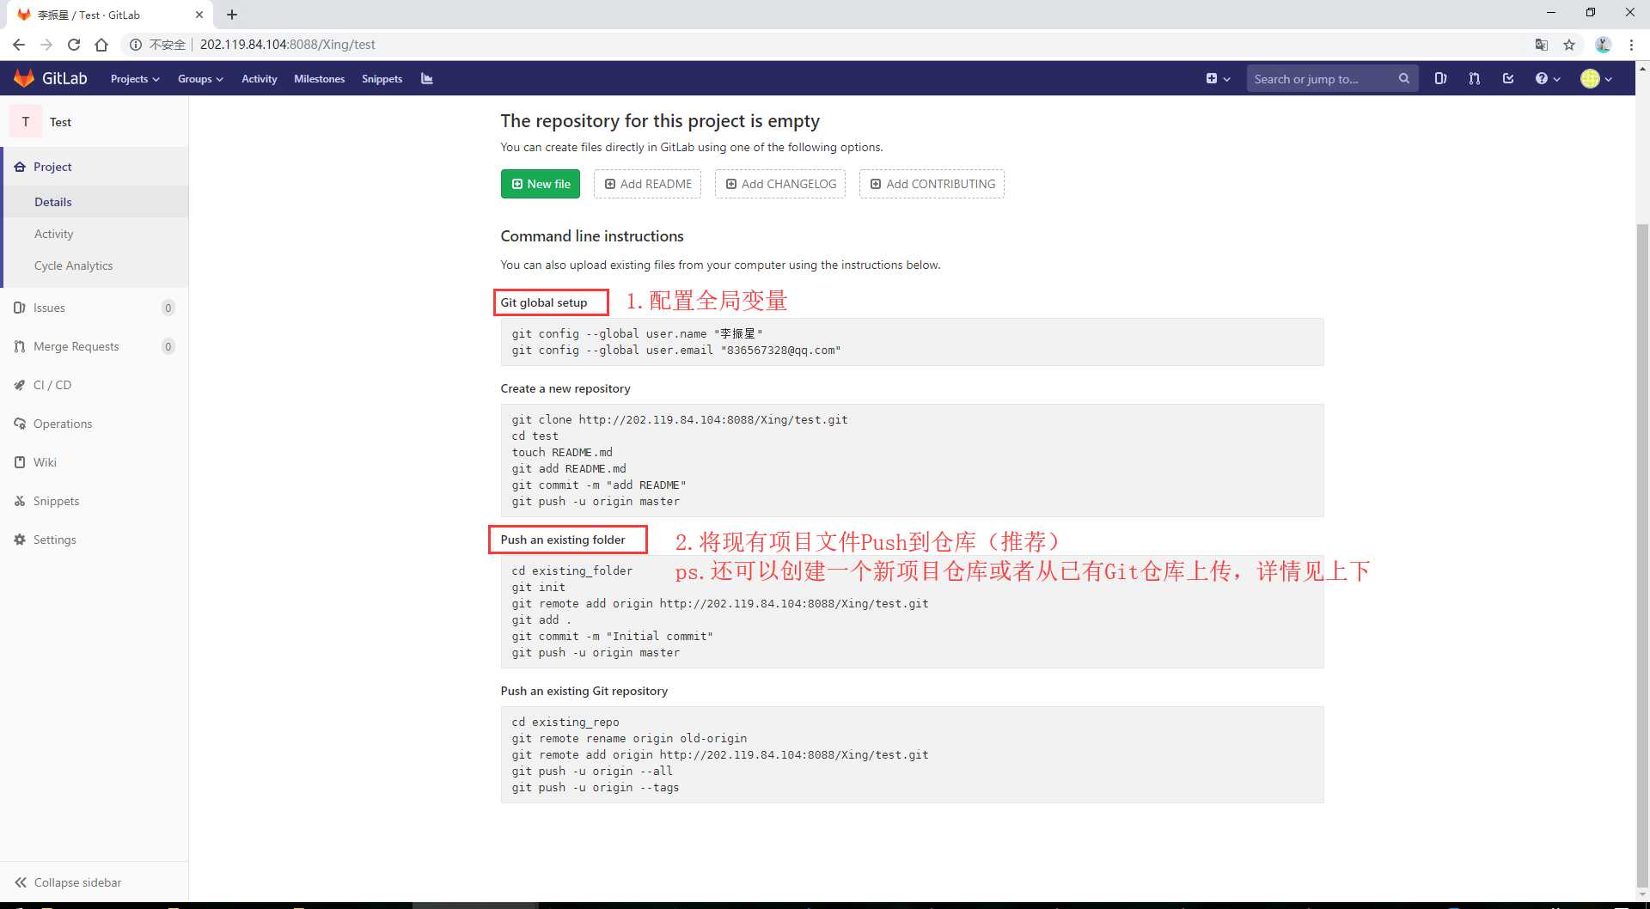Click Add CONTRIBUTING
The width and height of the screenshot is (1650, 909).
tap(932, 184)
